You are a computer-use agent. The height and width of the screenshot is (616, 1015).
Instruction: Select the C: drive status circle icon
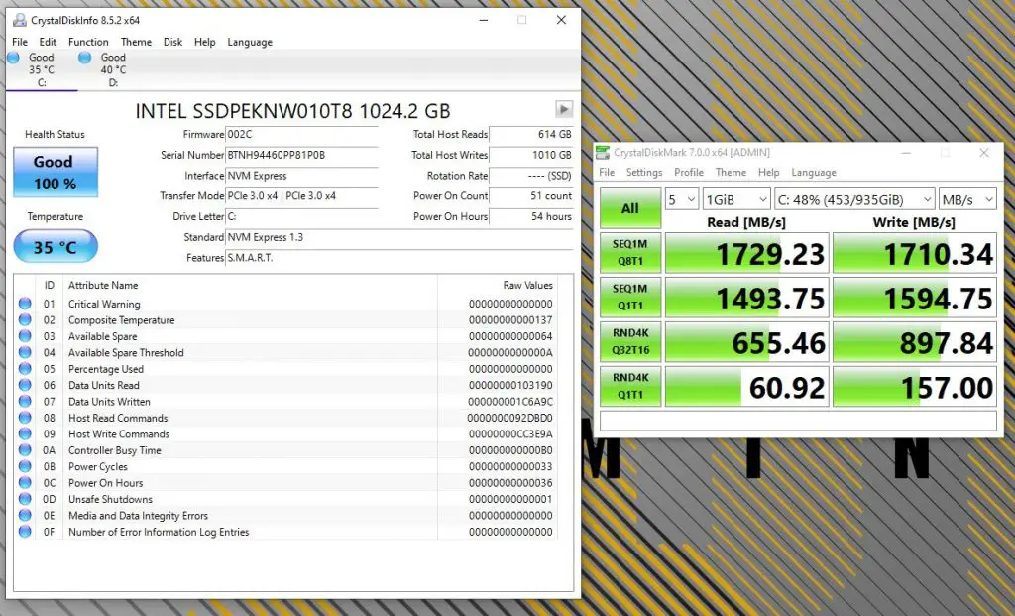pyautogui.click(x=13, y=58)
